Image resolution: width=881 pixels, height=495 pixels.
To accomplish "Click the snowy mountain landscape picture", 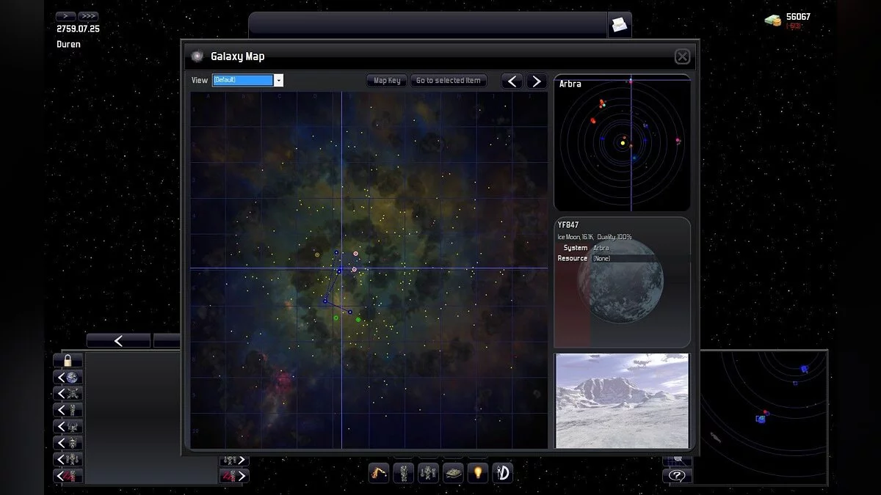I will (x=623, y=400).
